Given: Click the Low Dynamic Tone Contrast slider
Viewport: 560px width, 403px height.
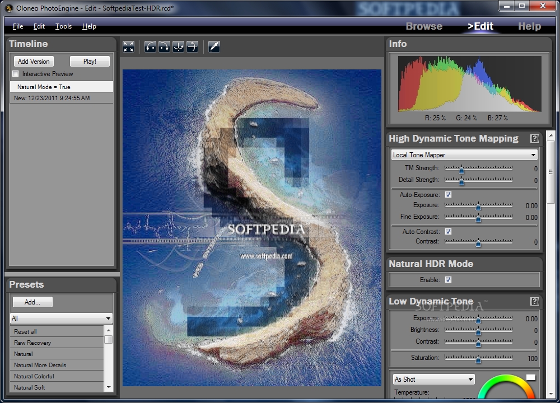Looking at the screenshot, I should tap(478, 342).
